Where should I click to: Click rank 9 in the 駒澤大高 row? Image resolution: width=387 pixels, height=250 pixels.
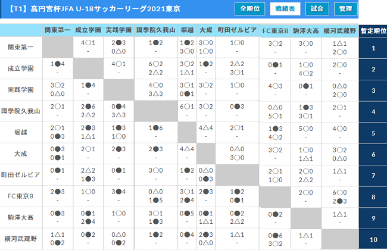(x=373, y=218)
